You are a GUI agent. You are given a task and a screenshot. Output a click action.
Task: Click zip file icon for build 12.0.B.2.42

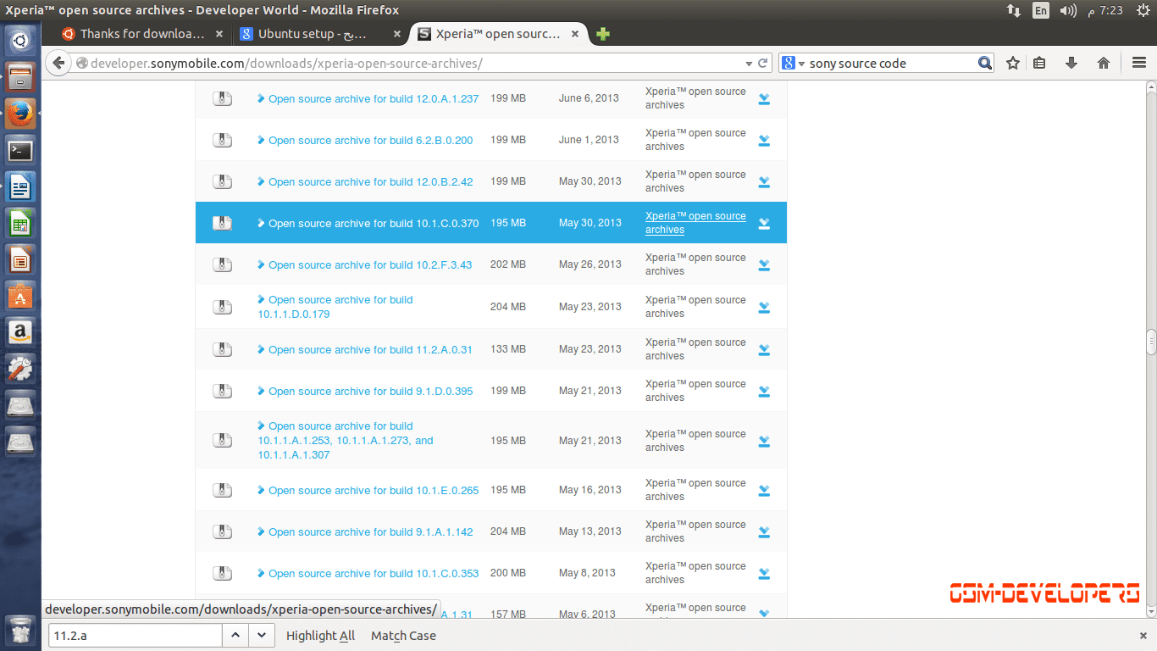tap(222, 181)
